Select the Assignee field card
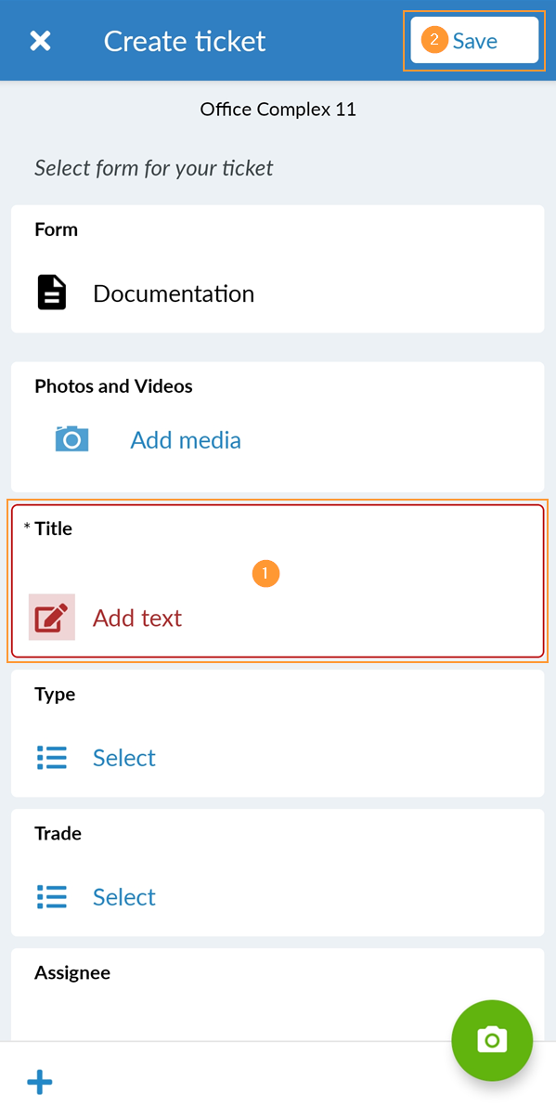The height and width of the screenshot is (1120, 556). 278,995
